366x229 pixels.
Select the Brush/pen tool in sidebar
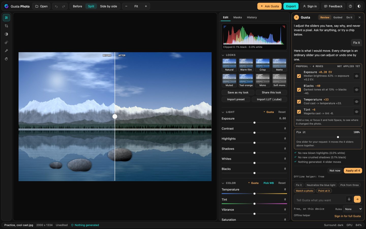click(6, 51)
